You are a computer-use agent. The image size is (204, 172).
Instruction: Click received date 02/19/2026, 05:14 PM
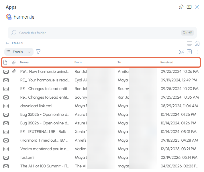179,157
